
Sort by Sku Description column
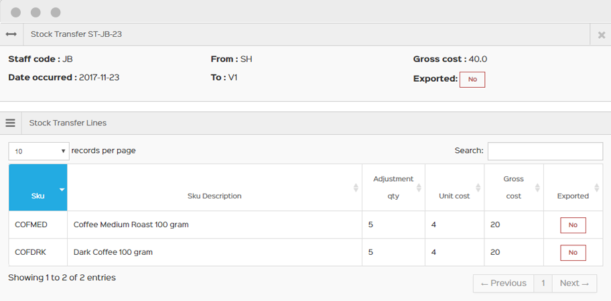pos(214,188)
